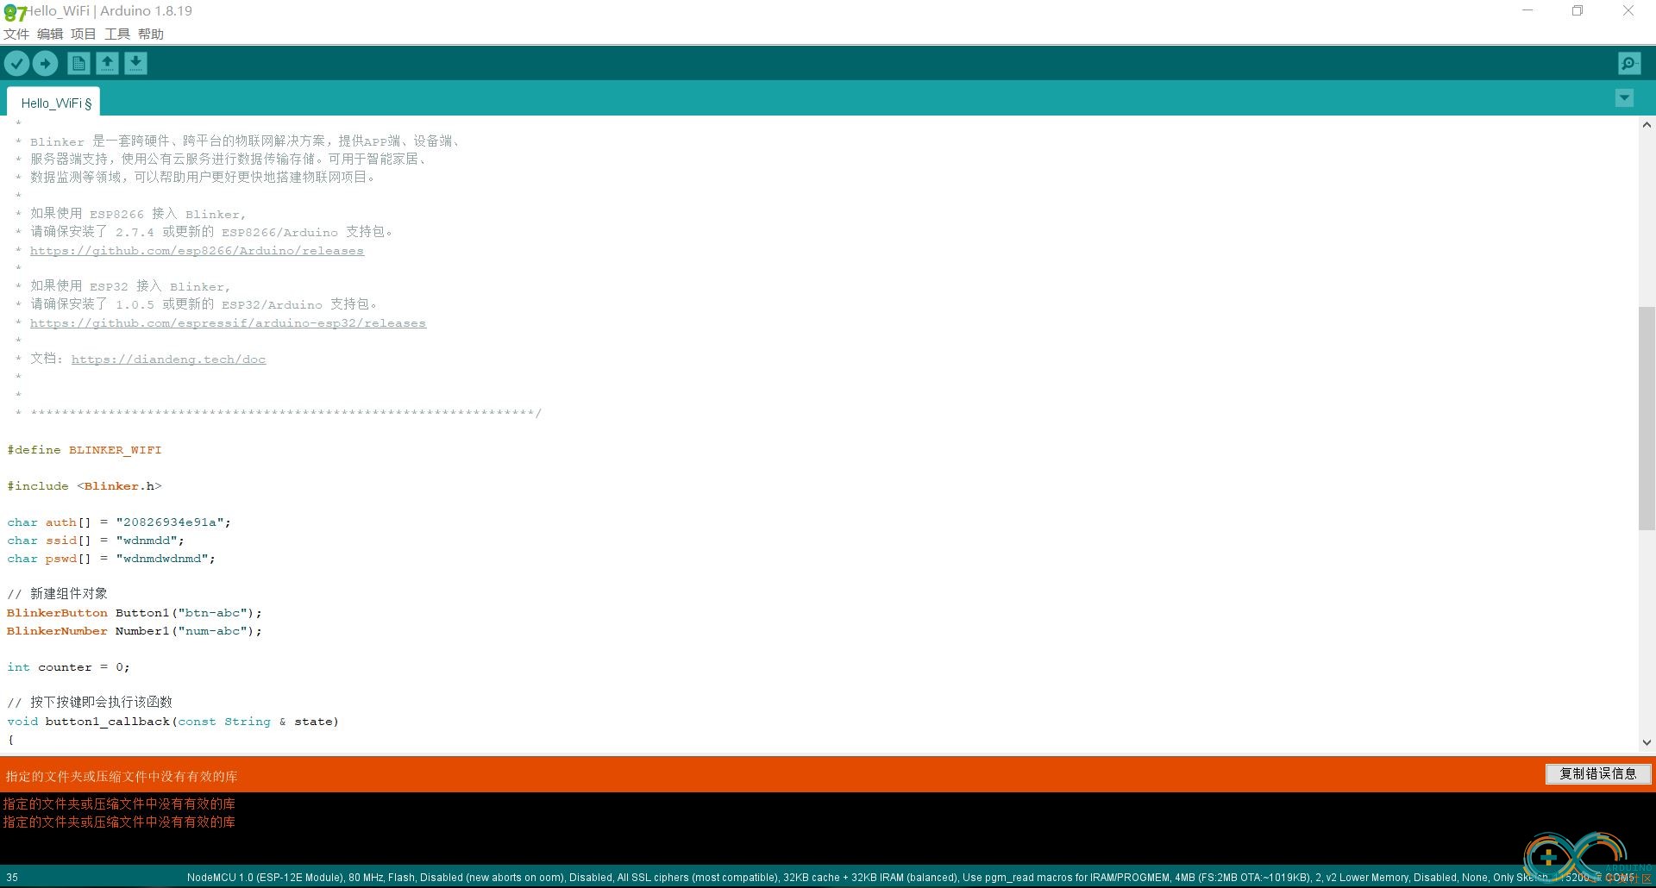
Task: Open the 项目 menu
Action: (84, 34)
